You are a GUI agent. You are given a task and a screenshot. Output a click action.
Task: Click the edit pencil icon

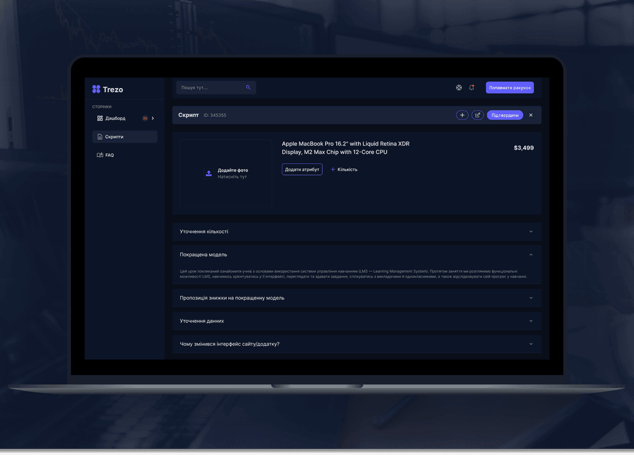point(477,115)
